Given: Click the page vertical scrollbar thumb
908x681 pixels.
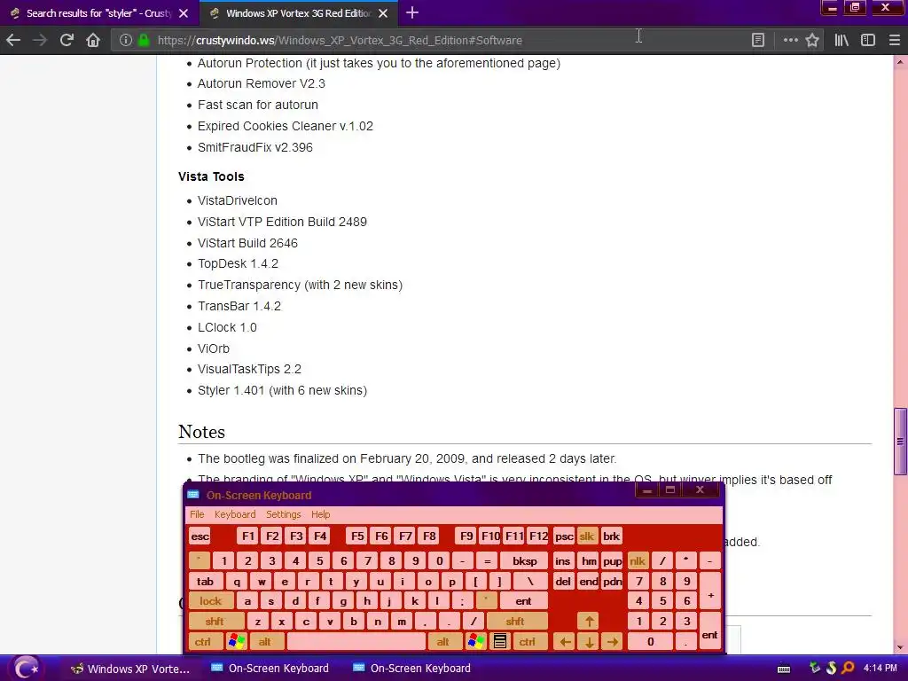Looking at the screenshot, I should [x=900, y=442].
